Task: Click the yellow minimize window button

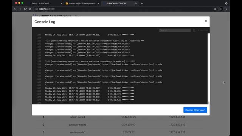Action: click(19, 3)
